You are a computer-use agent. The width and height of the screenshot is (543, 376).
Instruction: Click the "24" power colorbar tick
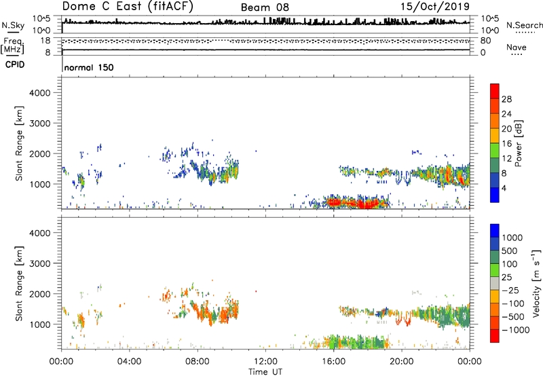[506, 114]
